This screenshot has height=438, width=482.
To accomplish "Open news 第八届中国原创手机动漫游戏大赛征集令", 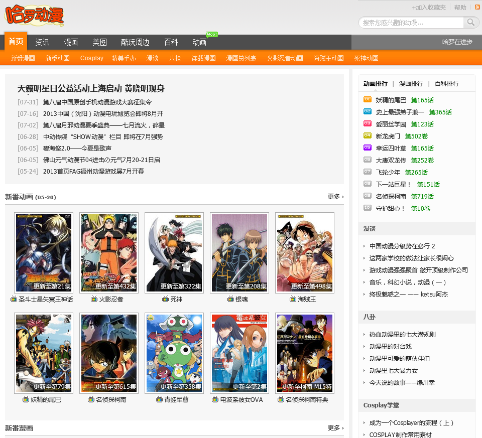I will tap(97, 102).
